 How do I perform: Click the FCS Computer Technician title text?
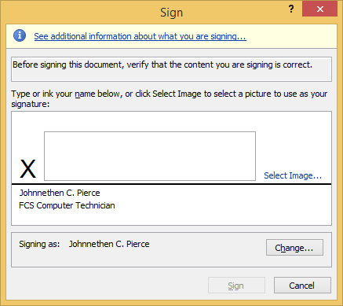(67, 205)
